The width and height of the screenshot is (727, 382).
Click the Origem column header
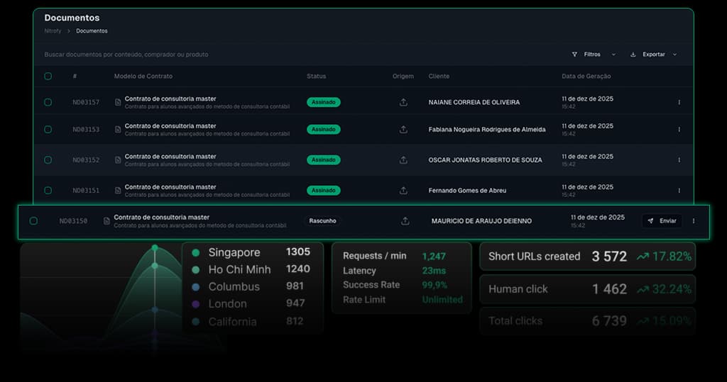point(403,77)
